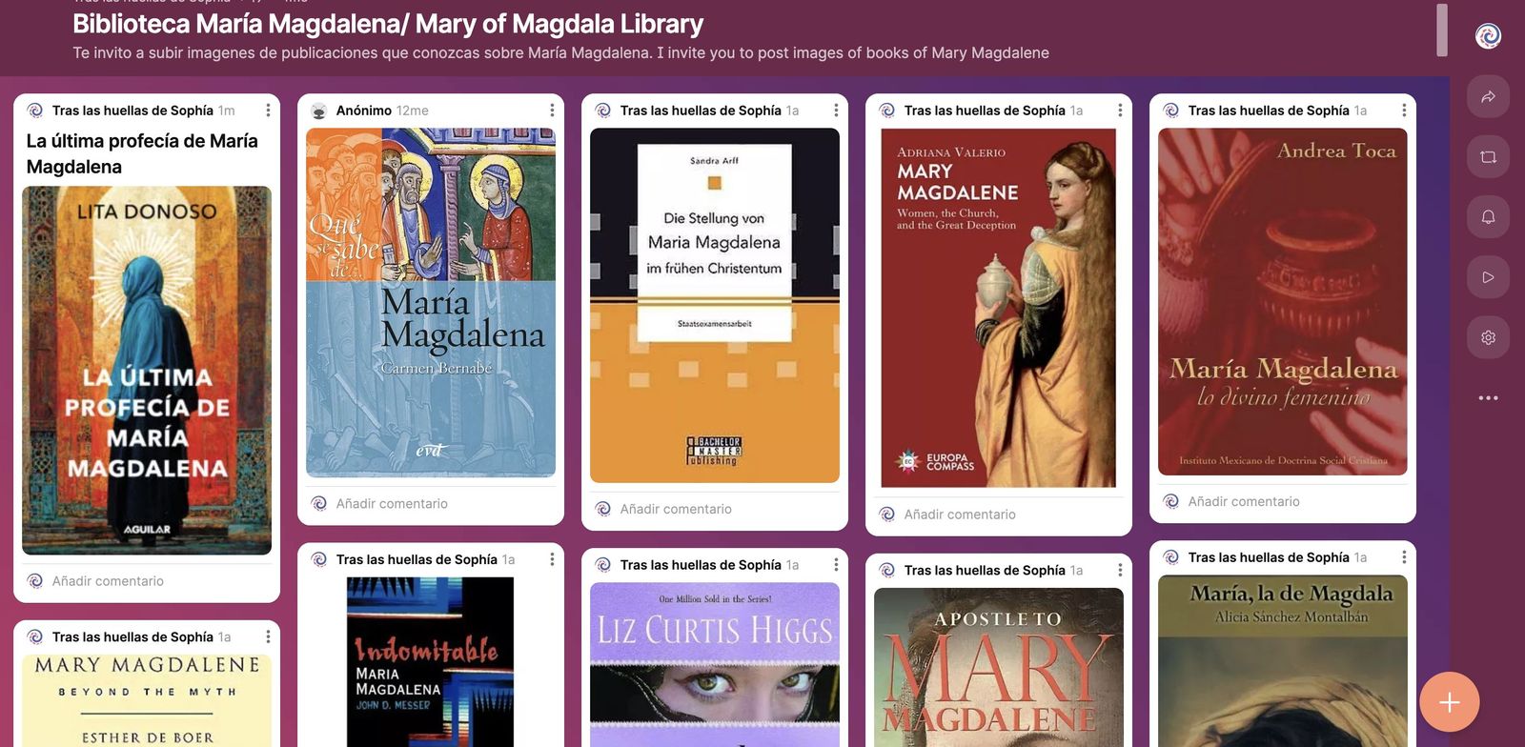Image resolution: width=1525 pixels, height=747 pixels.
Task: Open the notifications bell icon
Action: click(x=1488, y=217)
